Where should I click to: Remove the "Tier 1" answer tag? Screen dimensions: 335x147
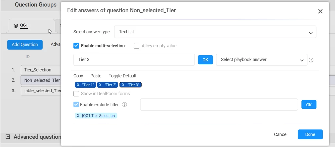[x=78, y=85]
